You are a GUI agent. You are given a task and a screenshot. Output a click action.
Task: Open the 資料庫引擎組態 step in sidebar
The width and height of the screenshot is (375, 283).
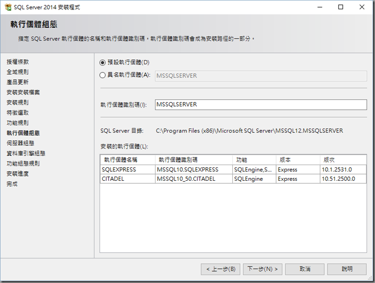pyautogui.click(x=26, y=153)
